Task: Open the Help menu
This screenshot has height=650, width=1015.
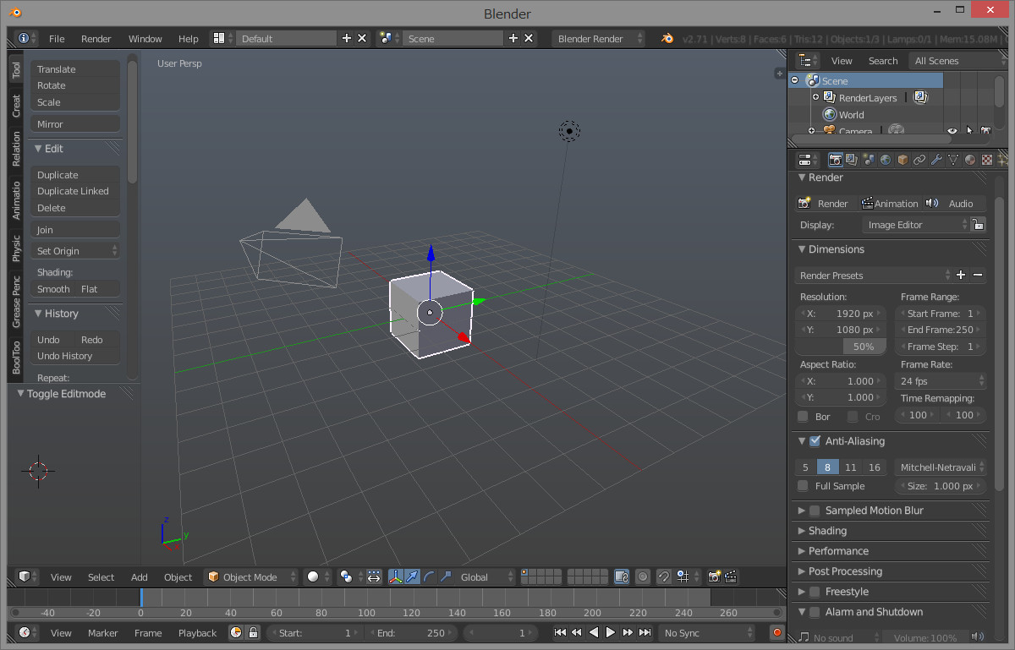Action: click(x=188, y=39)
